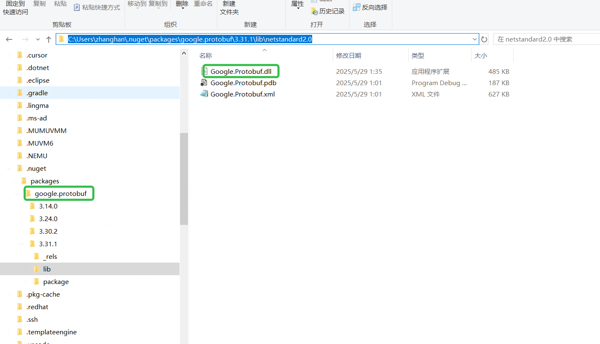Pin current folder with 固定到快速访问
The height and width of the screenshot is (344, 600).
16,7
